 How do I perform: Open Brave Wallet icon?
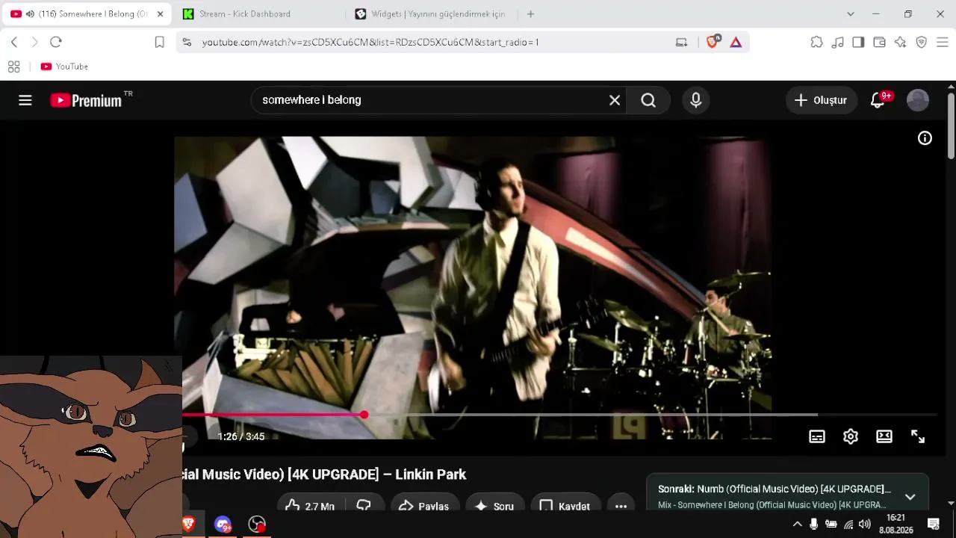point(879,43)
